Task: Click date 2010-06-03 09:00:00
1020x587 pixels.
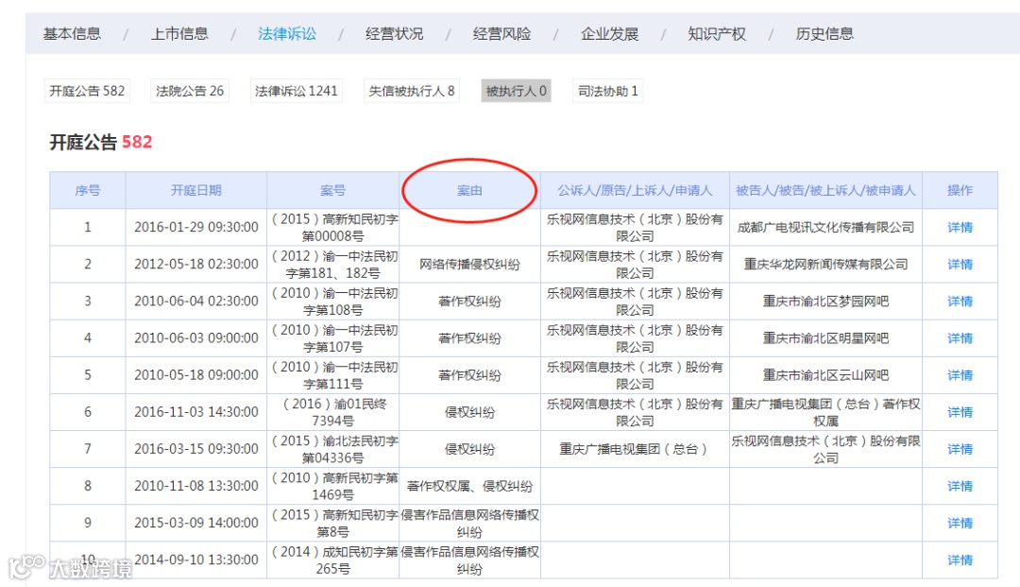Action: point(195,338)
